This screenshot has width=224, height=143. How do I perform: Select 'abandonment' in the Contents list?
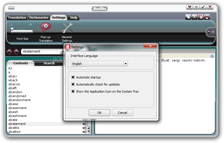tap(19, 100)
